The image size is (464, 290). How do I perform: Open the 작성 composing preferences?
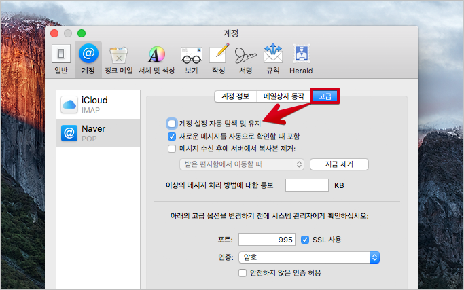pyautogui.click(x=218, y=59)
